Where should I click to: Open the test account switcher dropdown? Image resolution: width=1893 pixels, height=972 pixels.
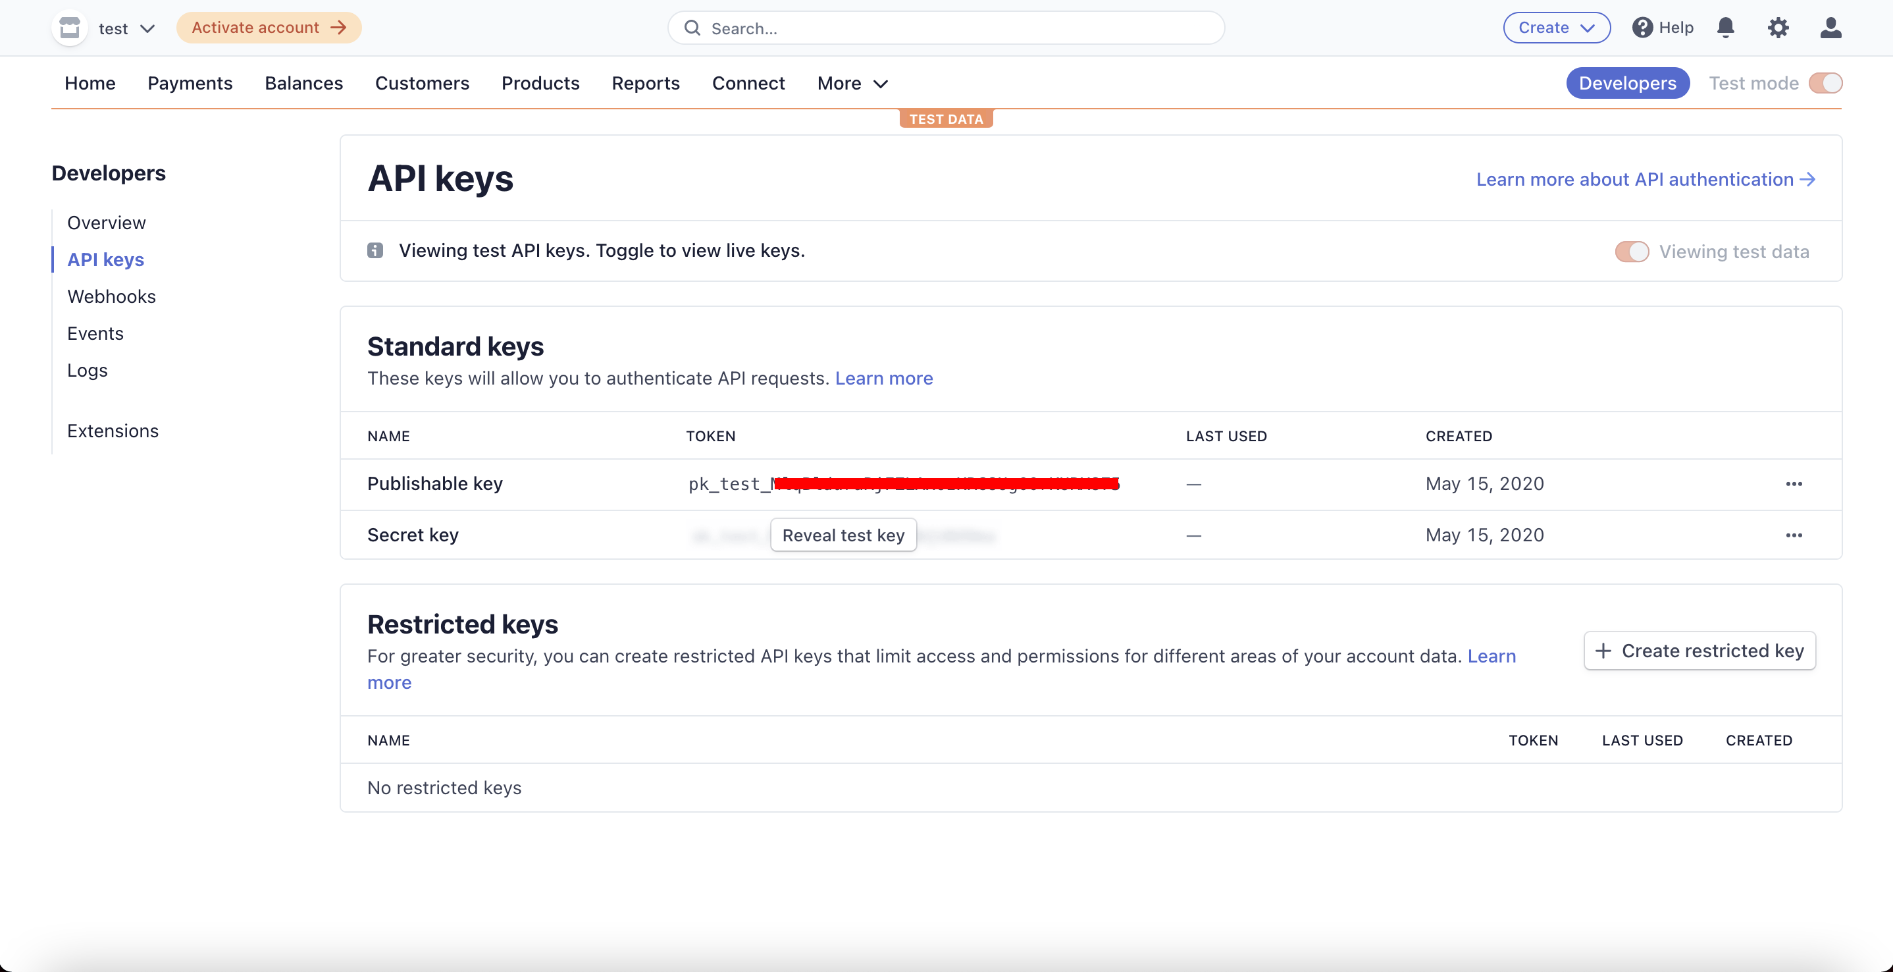point(126,29)
